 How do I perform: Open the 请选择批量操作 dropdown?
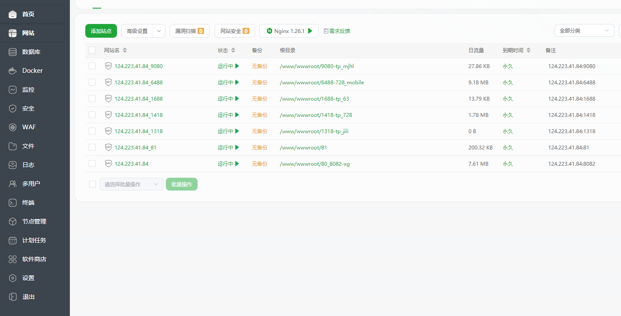(x=132, y=184)
